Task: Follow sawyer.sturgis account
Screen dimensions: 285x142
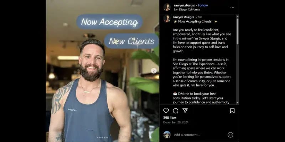Action: coord(203,5)
